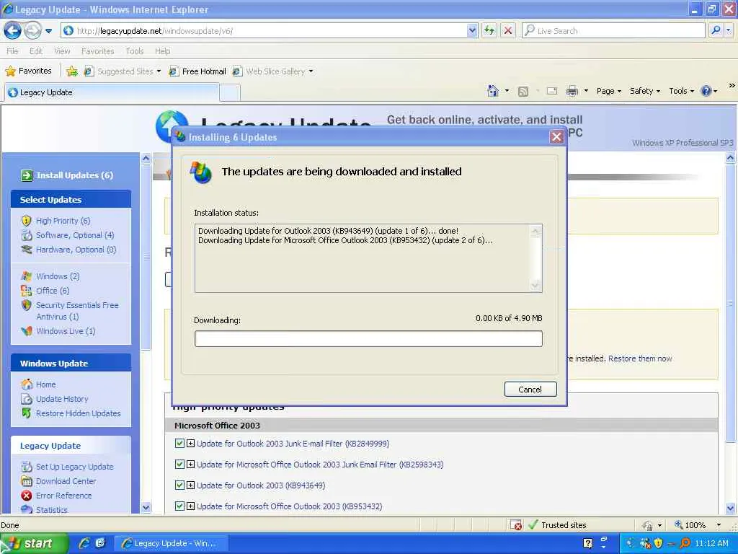Image resolution: width=738 pixels, height=554 pixels.
Task: Expand details for KB953432 update
Action: click(190, 506)
